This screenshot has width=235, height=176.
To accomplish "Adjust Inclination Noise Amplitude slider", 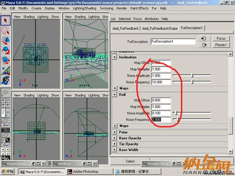I will (192, 76).
